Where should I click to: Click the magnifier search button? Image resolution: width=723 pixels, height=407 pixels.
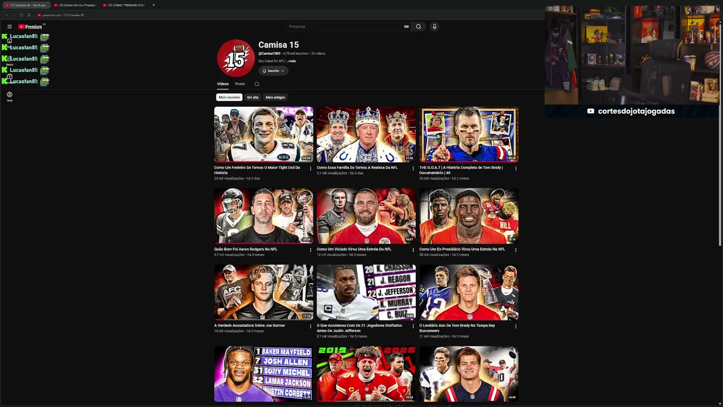tap(419, 27)
